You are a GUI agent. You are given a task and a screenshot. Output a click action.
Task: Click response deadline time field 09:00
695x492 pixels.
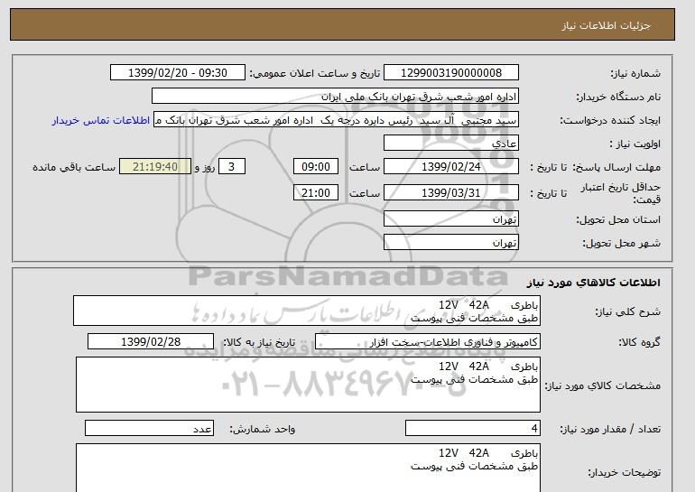pos(316,167)
